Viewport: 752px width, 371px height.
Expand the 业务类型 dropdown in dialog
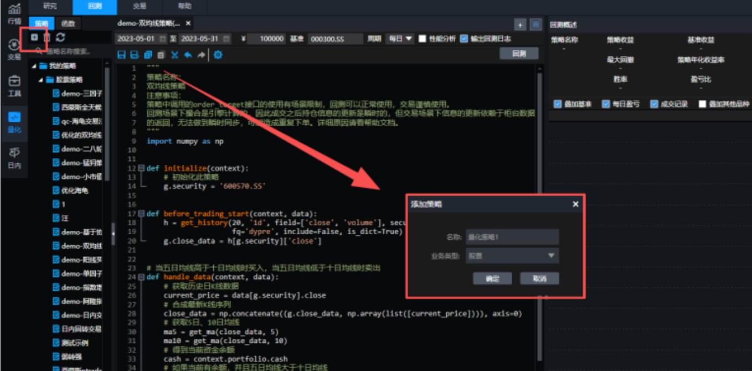512,256
